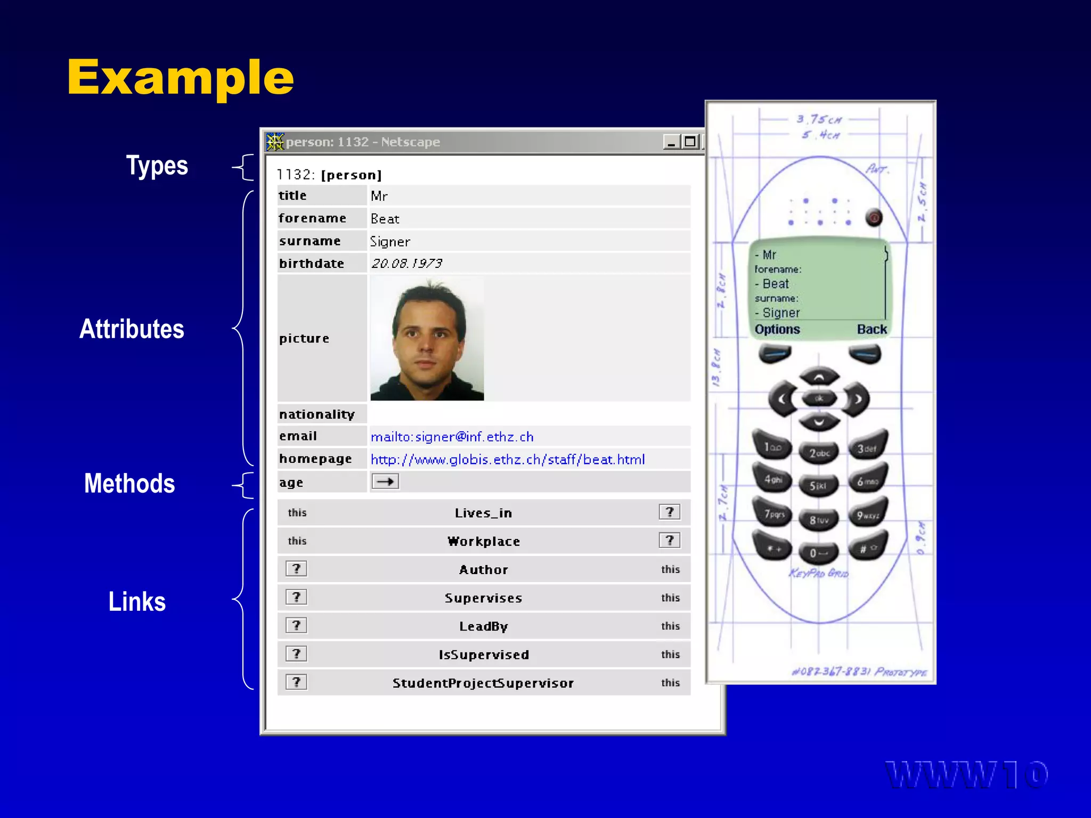Tap the 3def key on phone keypad

pyautogui.click(x=868, y=446)
